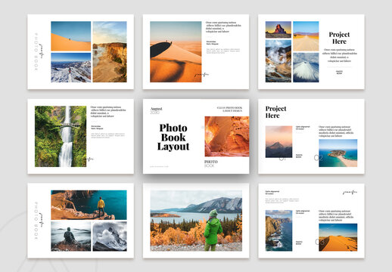Select the dune with blue sky photo on top-left page
The height and width of the screenshot is (272, 392).
click(x=71, y=36)
